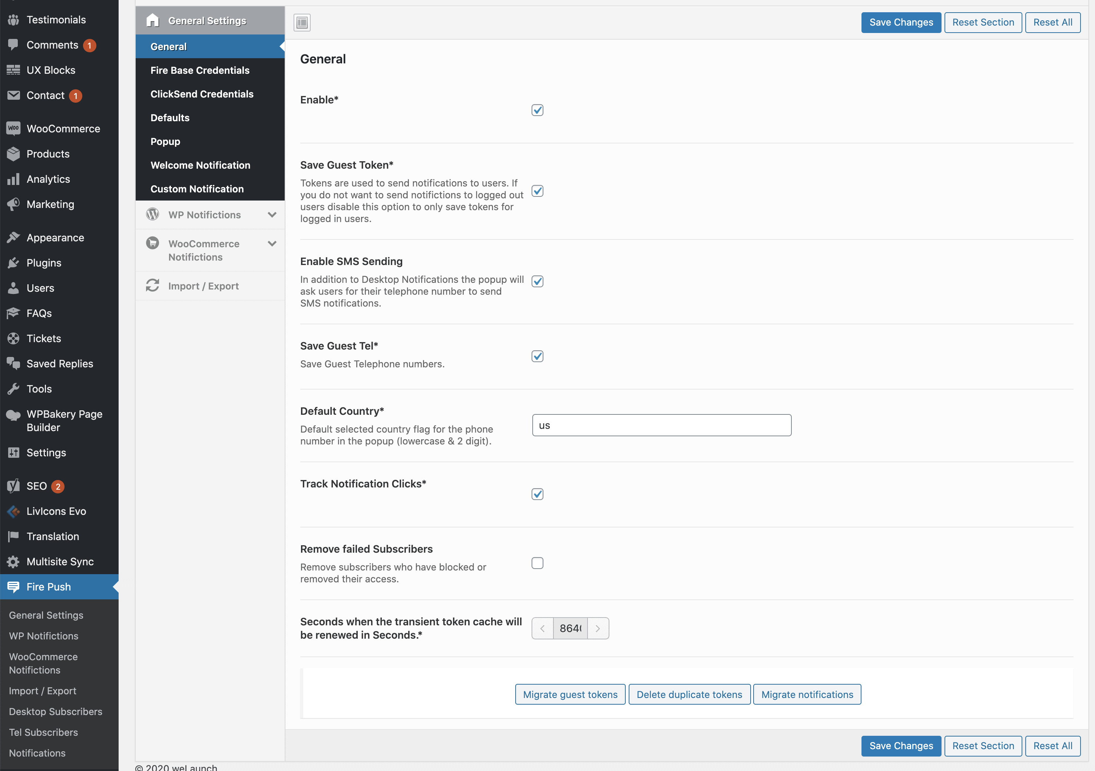The image size is (1095, 771).
Task: Open Appearance via its paintbrush icon
Action: [x=13, y=237]
